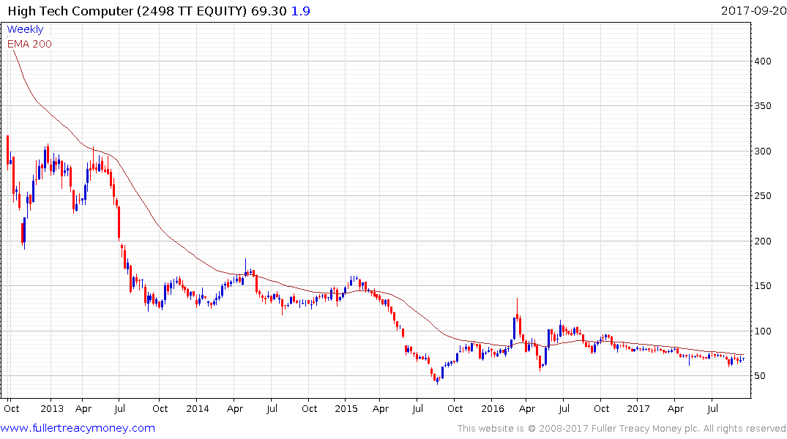
Task: Click the 50 price axis label
Action: pyautogui.click(x=760, y=376)
